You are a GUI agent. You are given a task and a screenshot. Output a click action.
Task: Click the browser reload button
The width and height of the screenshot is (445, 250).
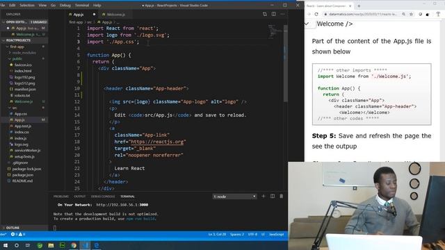[316, 14]
